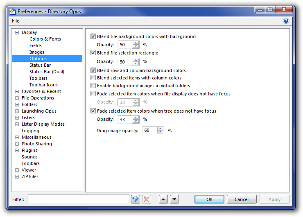Select the Plugins category label

(x=29, y=151)
